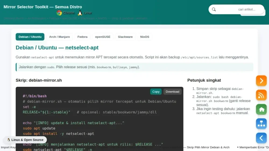
Task: Open the RSS feed icon
Action: click(261, 95)
